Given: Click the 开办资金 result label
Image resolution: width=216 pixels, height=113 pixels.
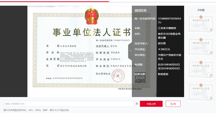Looking at the screenshot, I should (x=140, y=49).
